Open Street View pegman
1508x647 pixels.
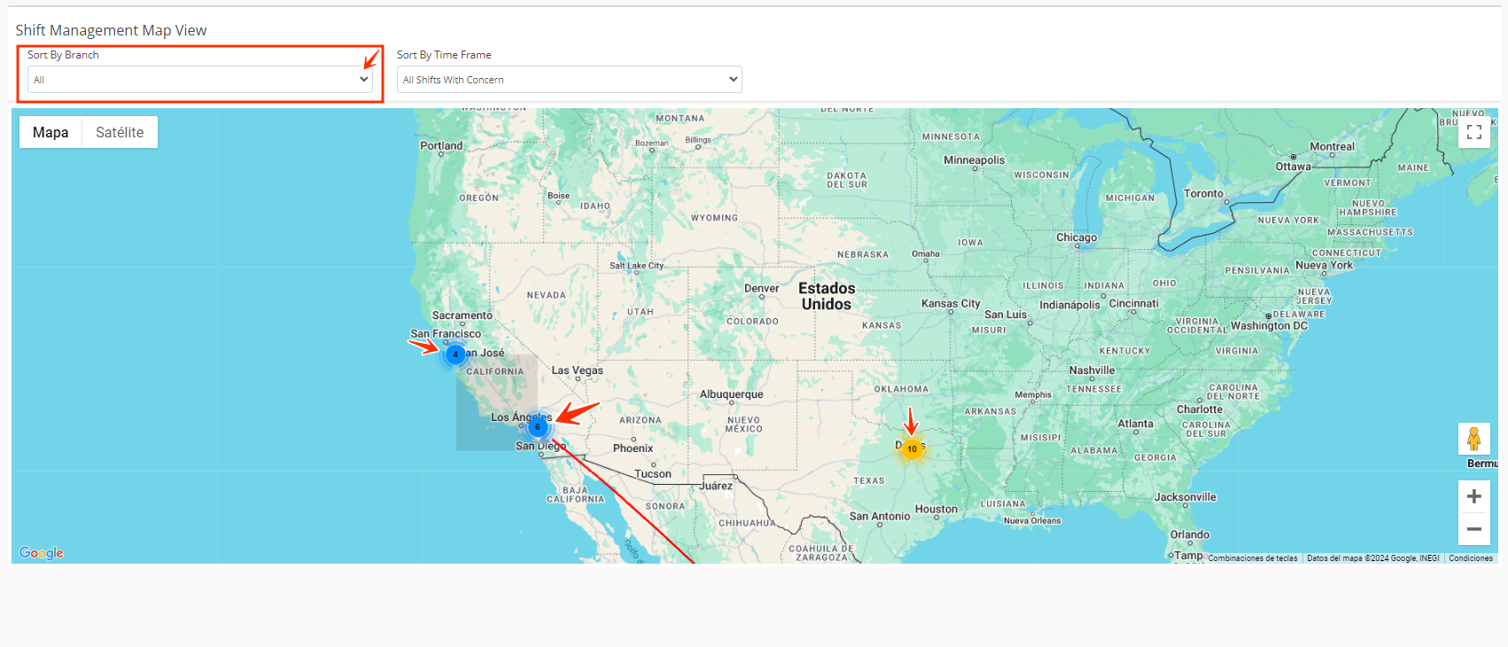[1473, 439]
